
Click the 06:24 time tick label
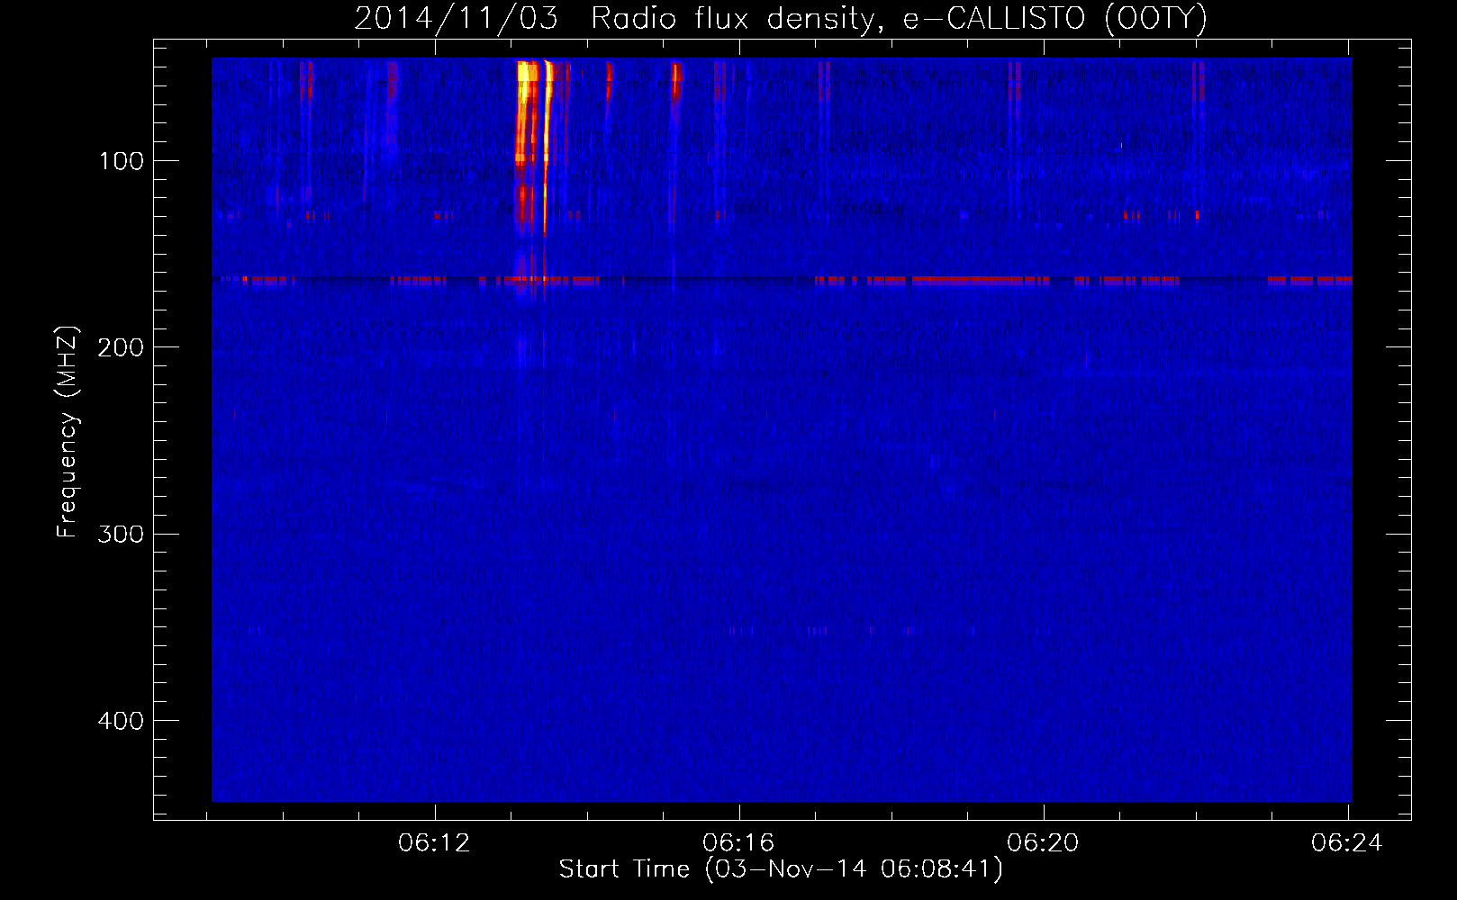[1347, 843]
